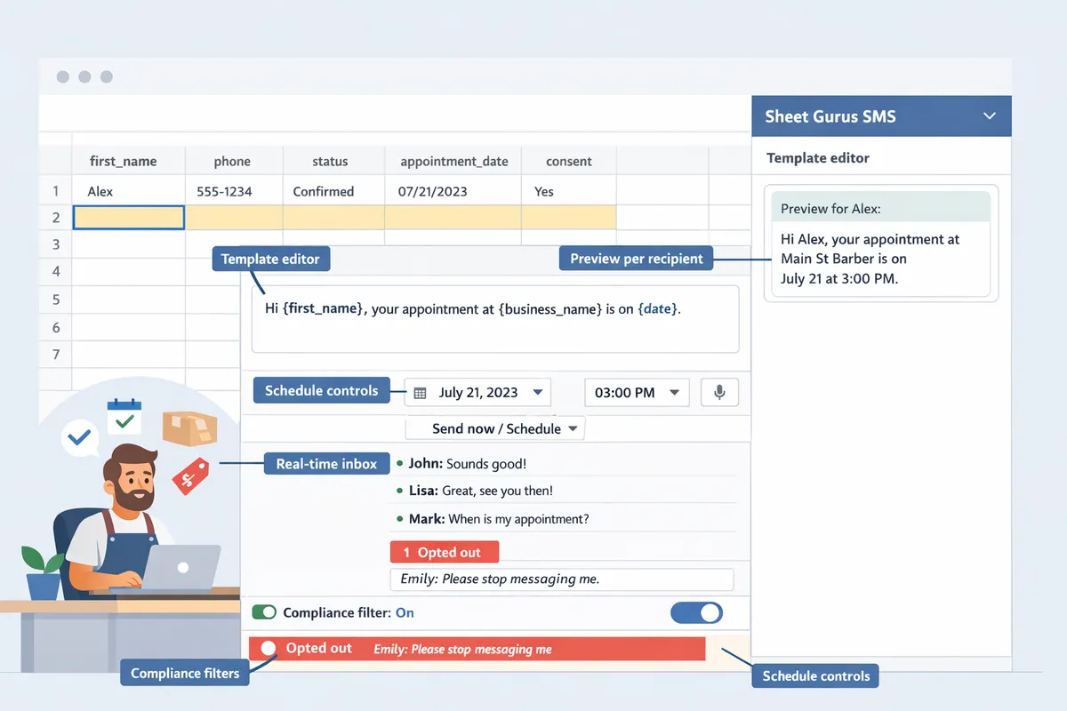Viewport: 1067px width, 711px height.
Task: Click into the message template text box
Action: click(495, 319)
